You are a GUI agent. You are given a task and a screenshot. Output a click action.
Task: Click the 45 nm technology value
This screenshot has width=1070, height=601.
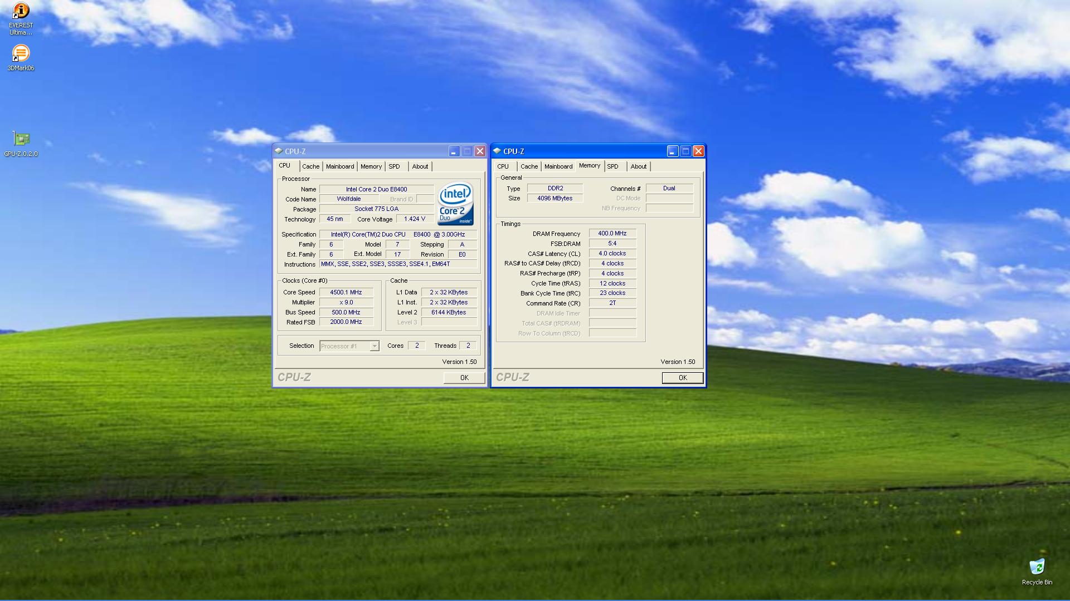coord(335,219)
